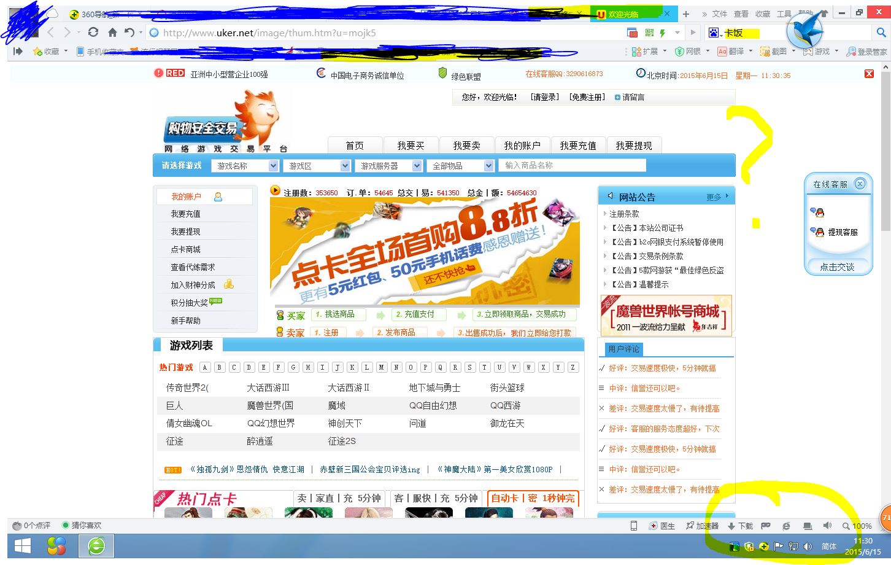Viewport: 891px width, 565px height.
Task: Open the 我的账户 navigation tab
Action: point(522,146)
